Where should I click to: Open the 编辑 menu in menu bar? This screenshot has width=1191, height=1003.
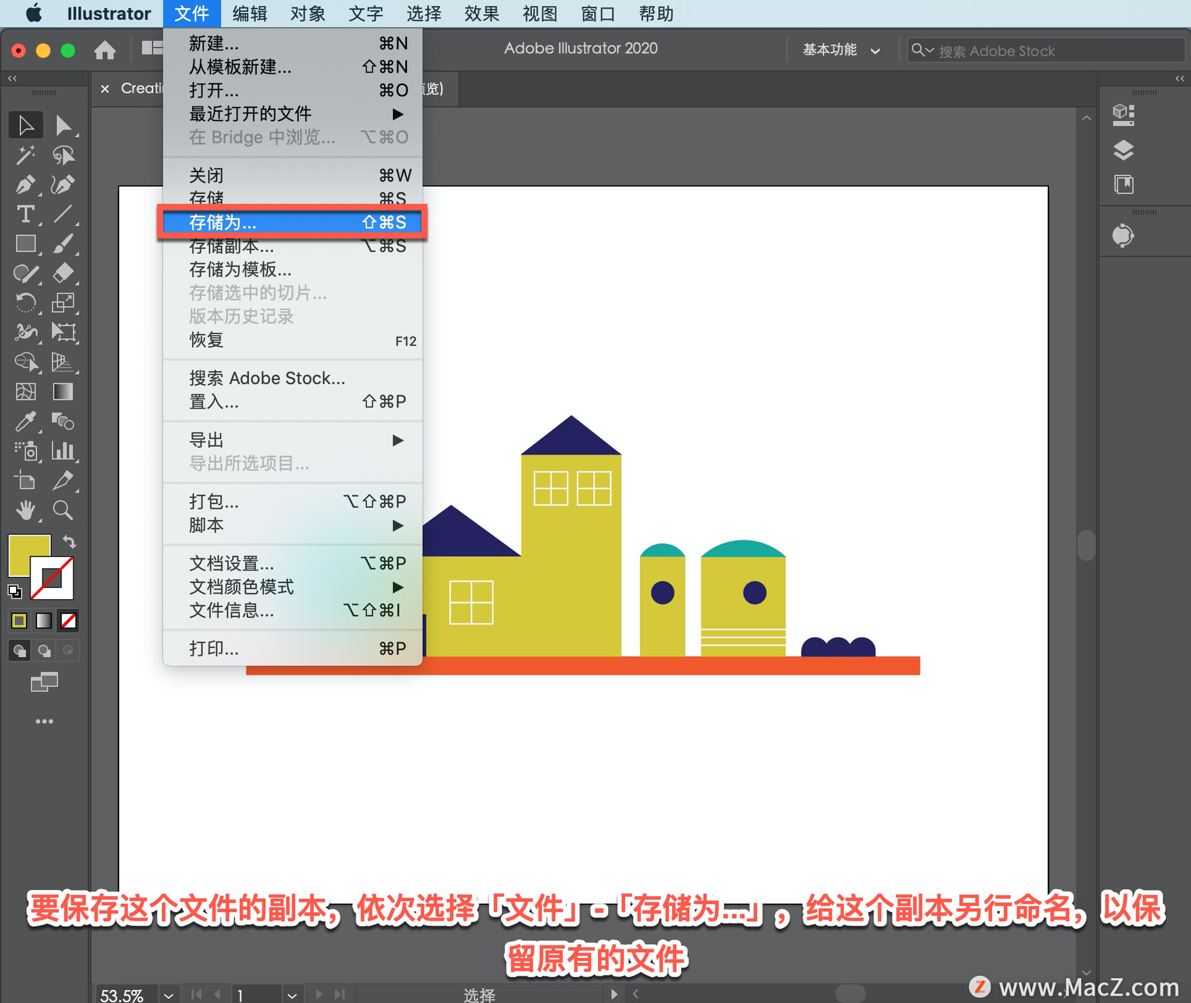tap(249, 14)
